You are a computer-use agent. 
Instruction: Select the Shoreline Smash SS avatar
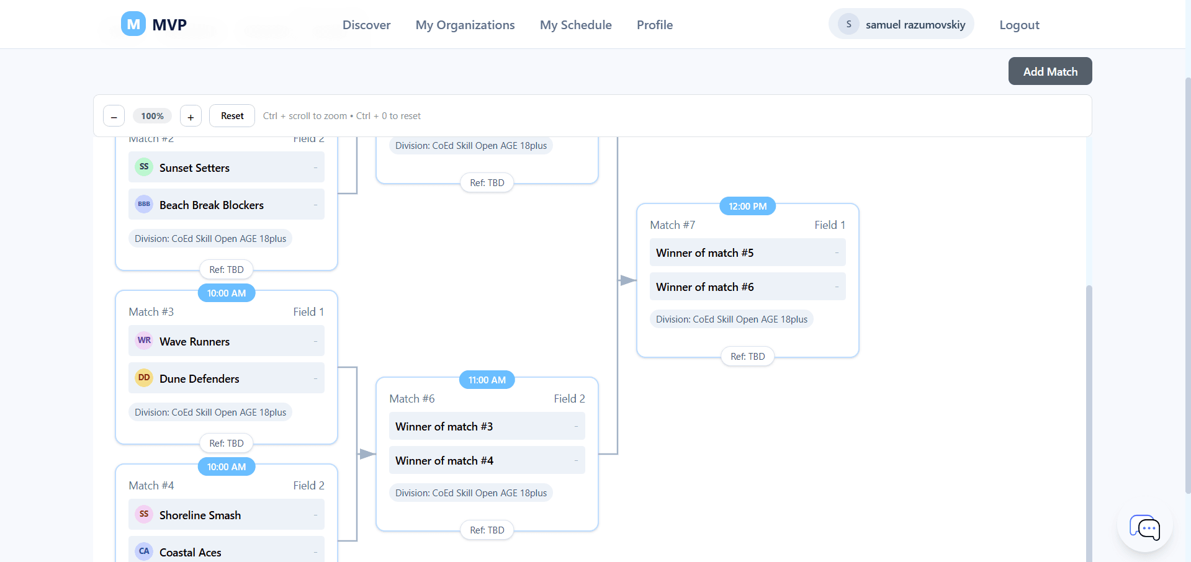[x=143, y=514]
